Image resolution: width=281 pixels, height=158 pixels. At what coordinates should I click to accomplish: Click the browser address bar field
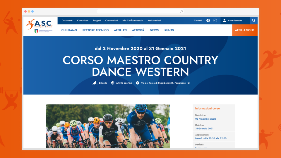140,11
